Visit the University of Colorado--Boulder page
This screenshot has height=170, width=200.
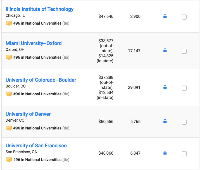41,80
